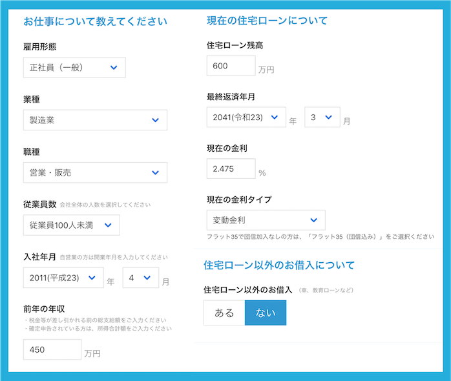Click the お仕事について教えてください heading

point(95,21)
